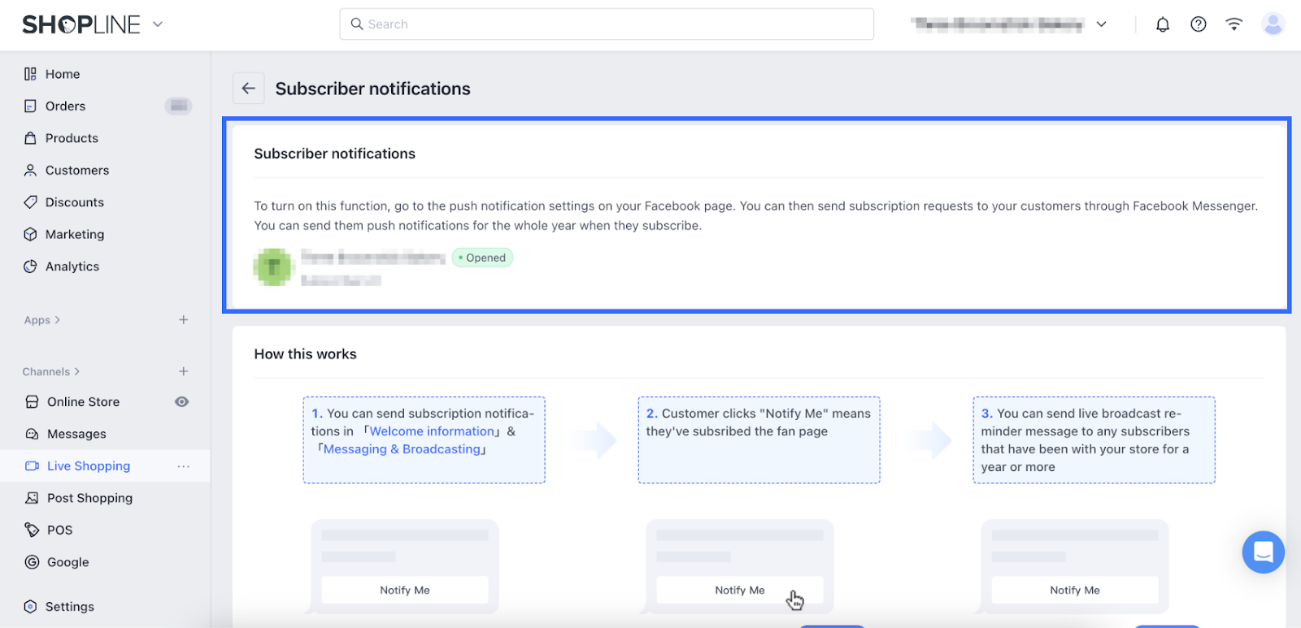Open the live chat support bubble

tap(1263, 552)
